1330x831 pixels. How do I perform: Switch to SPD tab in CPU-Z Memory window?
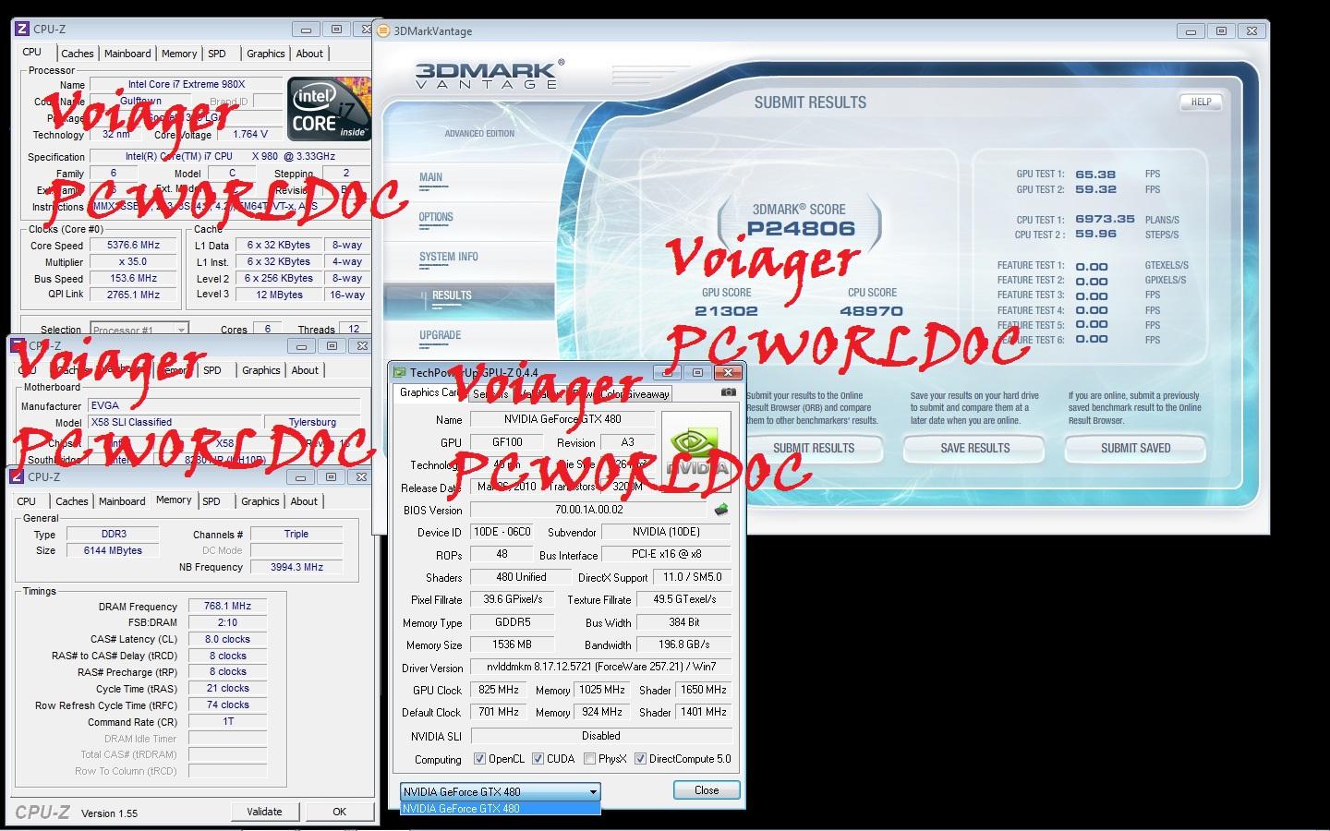(212, 501)
